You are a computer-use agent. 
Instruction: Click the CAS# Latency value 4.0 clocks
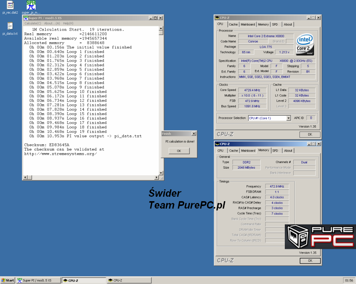277,197
